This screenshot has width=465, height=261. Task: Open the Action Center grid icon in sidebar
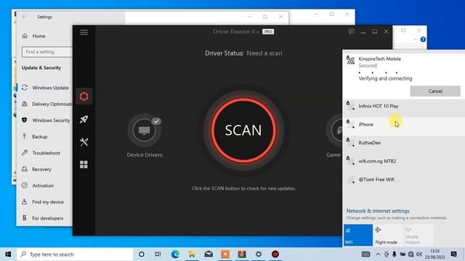click(84, 165)
